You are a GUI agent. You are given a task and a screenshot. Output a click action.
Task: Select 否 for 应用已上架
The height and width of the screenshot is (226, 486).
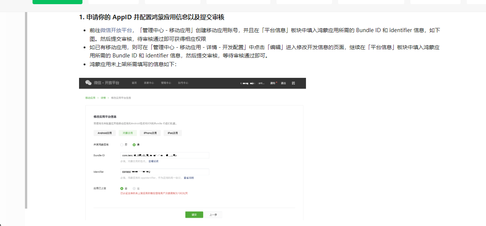(x=122, y=188)
